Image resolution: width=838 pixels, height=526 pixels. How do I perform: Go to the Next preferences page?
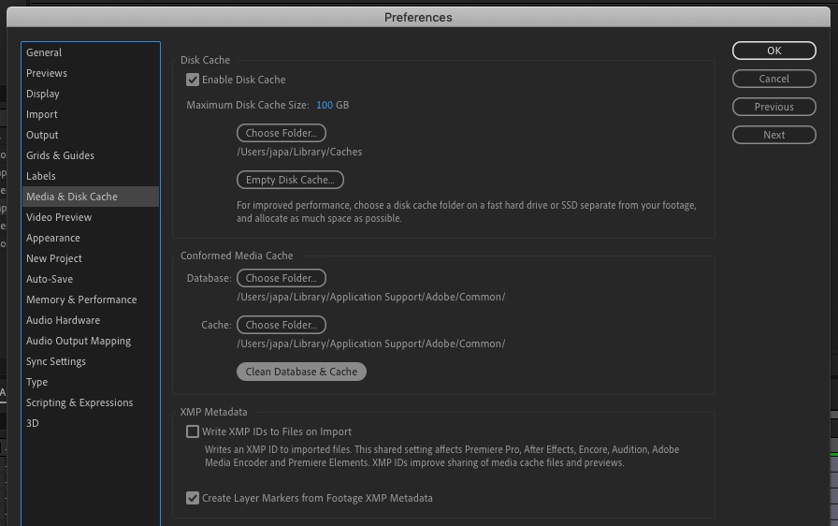(x=773, y=135)
